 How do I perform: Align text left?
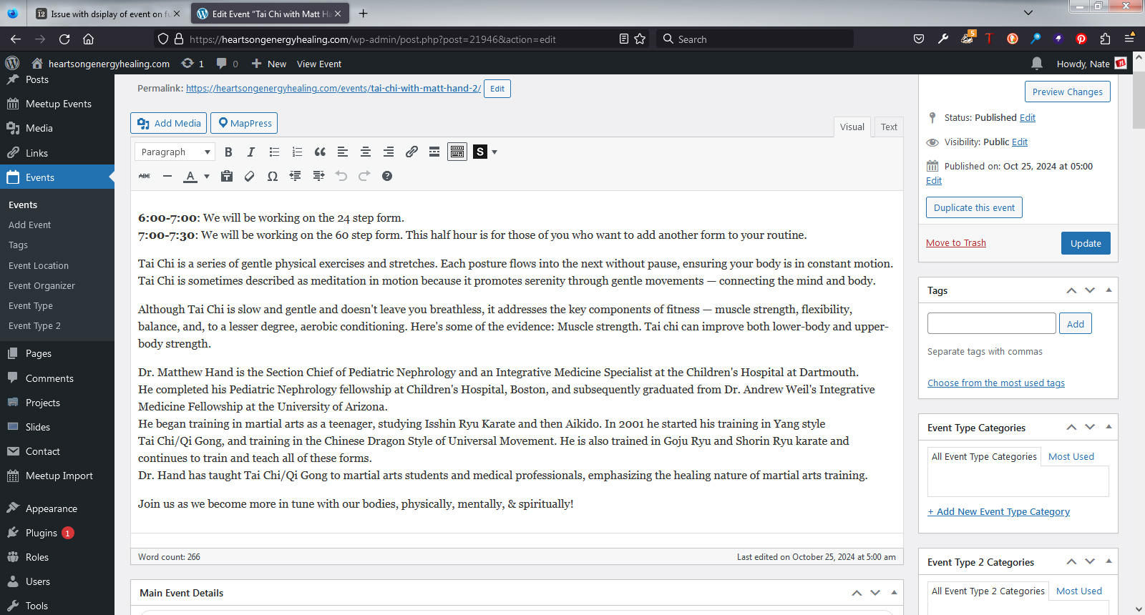[343, 152]
